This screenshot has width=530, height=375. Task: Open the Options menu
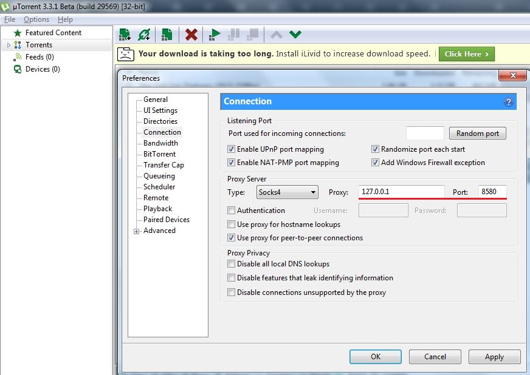(x=36, y=19)
